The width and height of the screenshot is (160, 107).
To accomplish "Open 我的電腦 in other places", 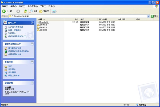I will [x=12, y=72].
